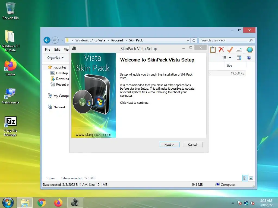Viewport: 278px width, 208px height.
Task: Open recent locations dropdown arrow
Action: 62,40
